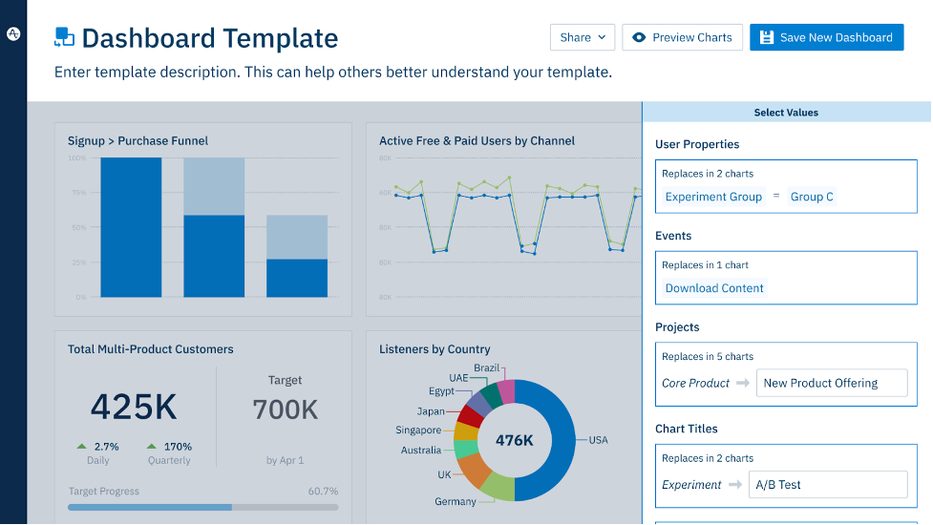Open the Share dropdown

[583, 37]
